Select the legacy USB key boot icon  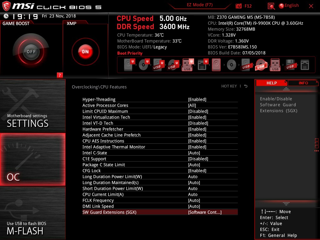(x=275, y=65)
